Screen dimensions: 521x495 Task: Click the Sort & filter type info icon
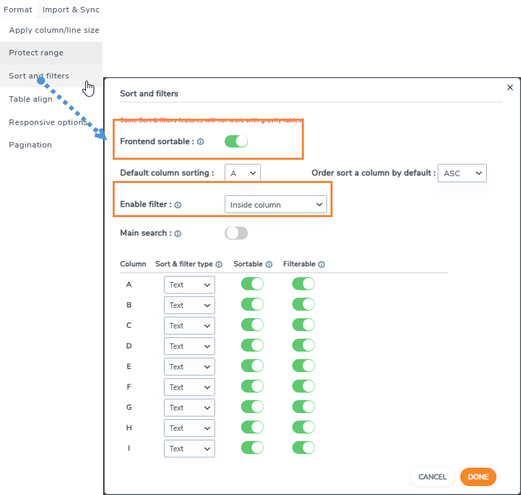(x=219, y=264)
